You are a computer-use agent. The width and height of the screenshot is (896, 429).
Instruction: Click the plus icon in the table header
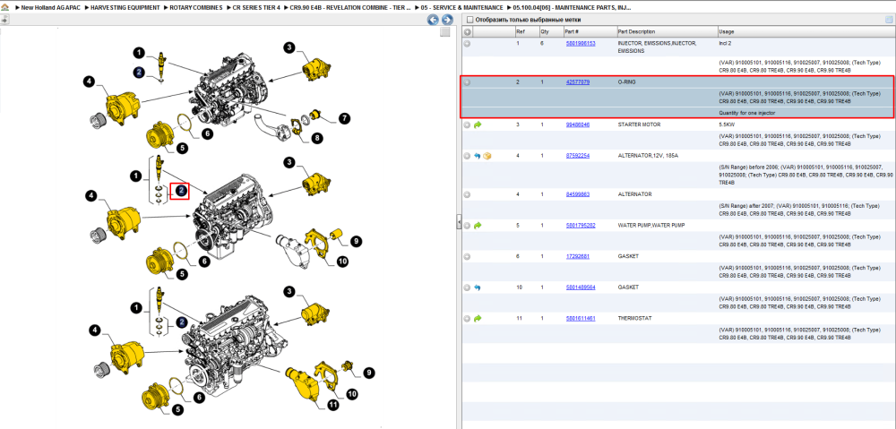(467, 32)
